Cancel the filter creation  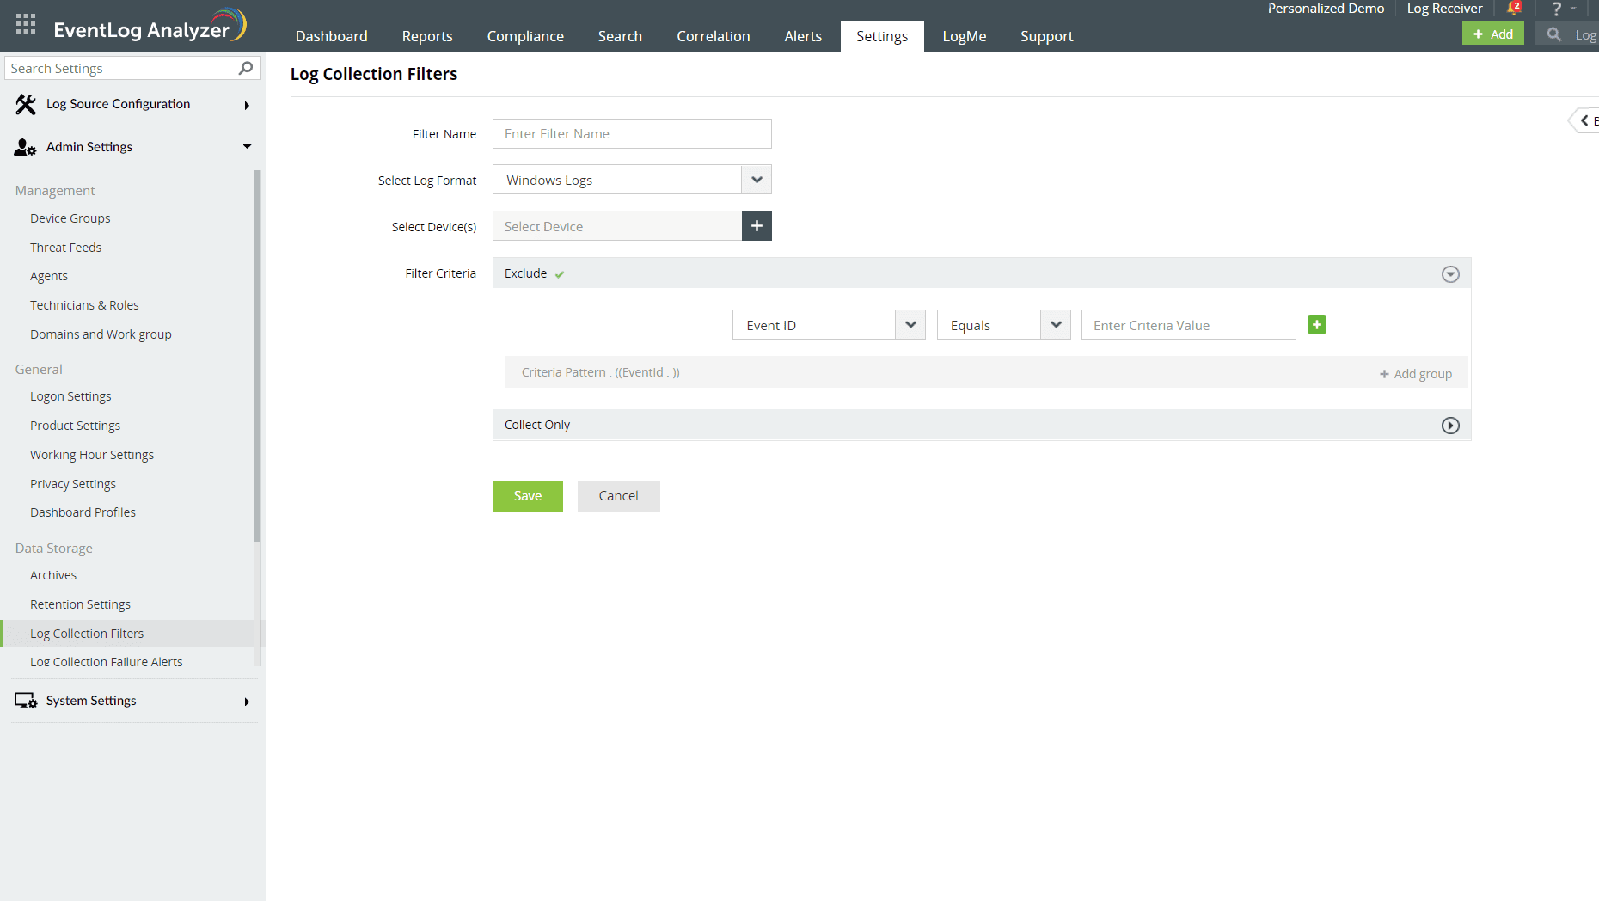click(619, 496)
